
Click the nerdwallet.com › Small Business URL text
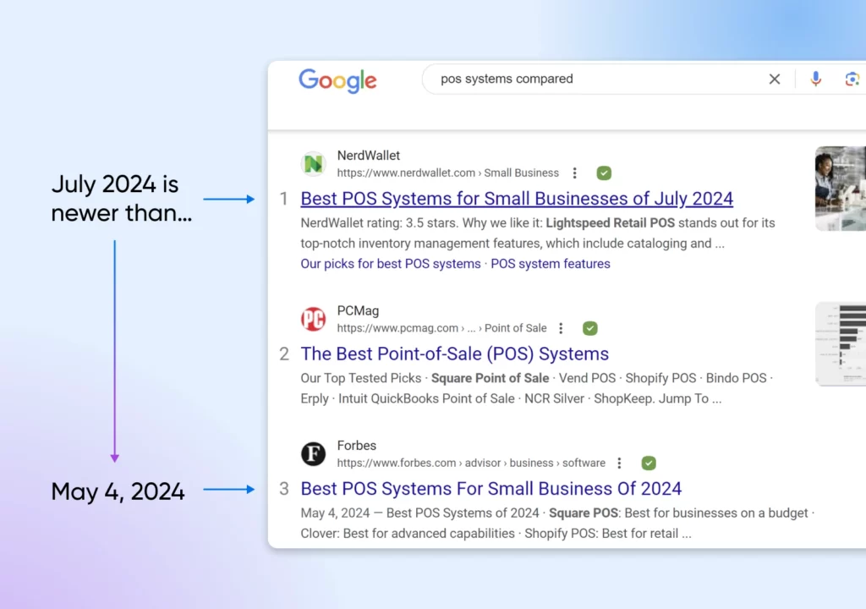coord(448,173)
